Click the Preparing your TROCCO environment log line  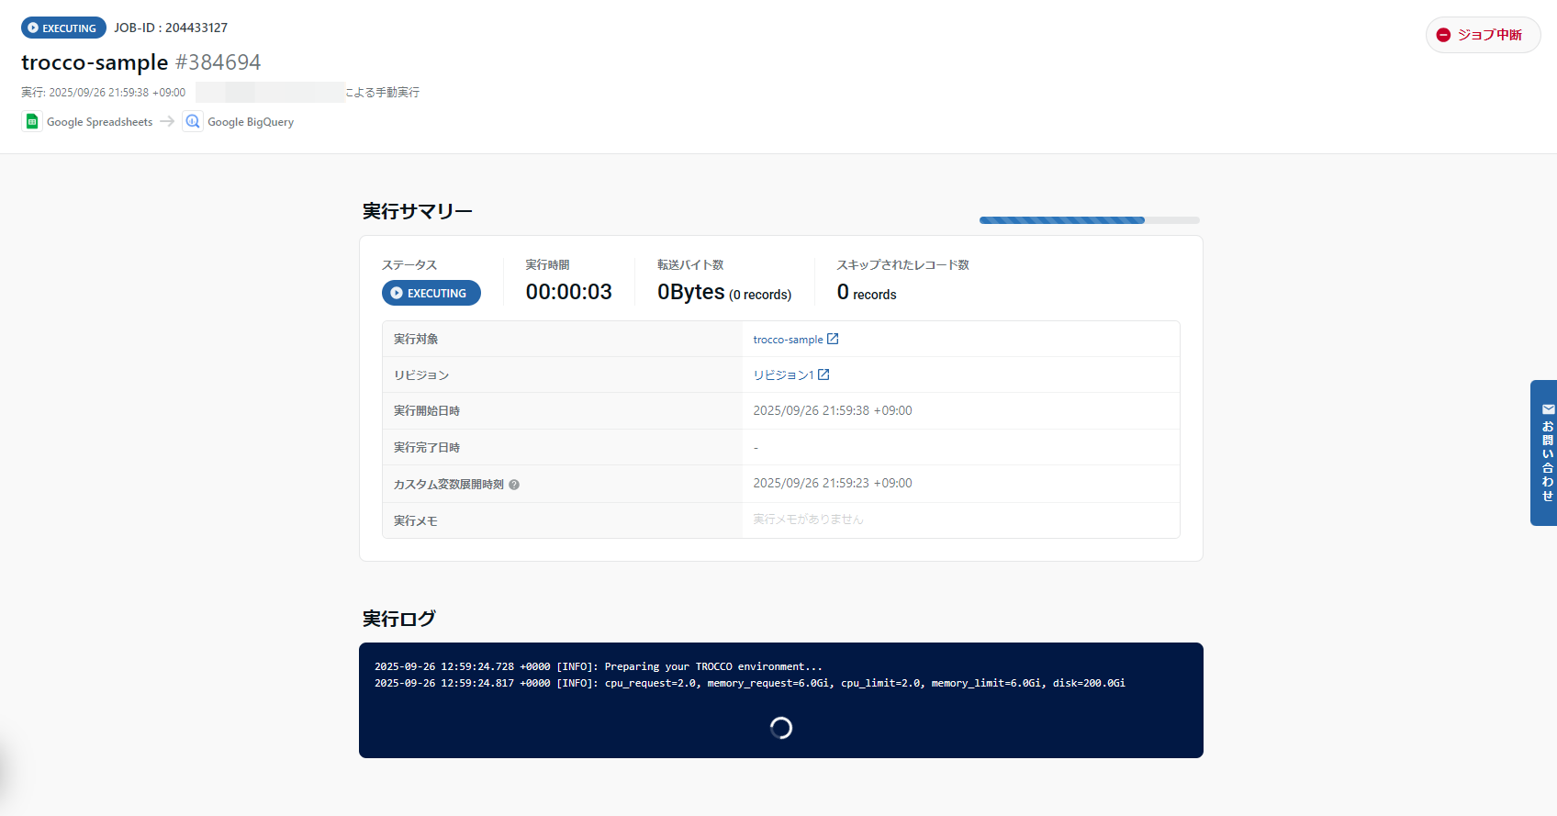tap(598, 666)
